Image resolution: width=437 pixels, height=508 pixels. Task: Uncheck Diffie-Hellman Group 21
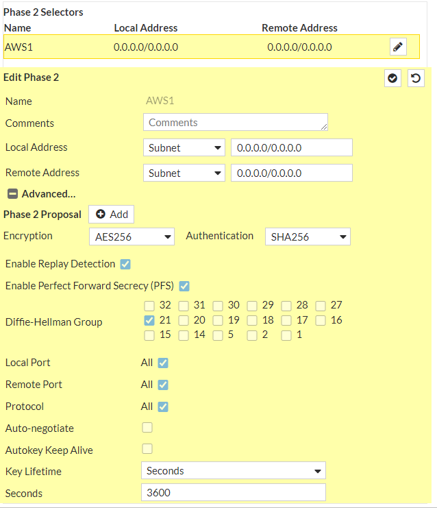[149, 320]
